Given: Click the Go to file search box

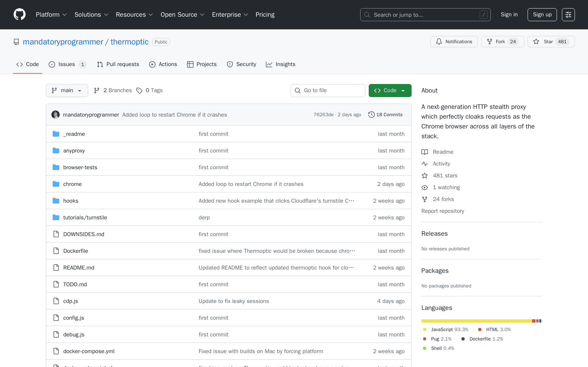Looking at the screenshot, I should (x=328, y=90).
